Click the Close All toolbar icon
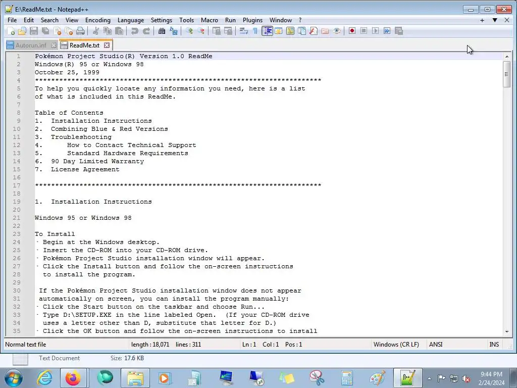Image resolution: width=517 pixels, height=388 pixels. 69,31
